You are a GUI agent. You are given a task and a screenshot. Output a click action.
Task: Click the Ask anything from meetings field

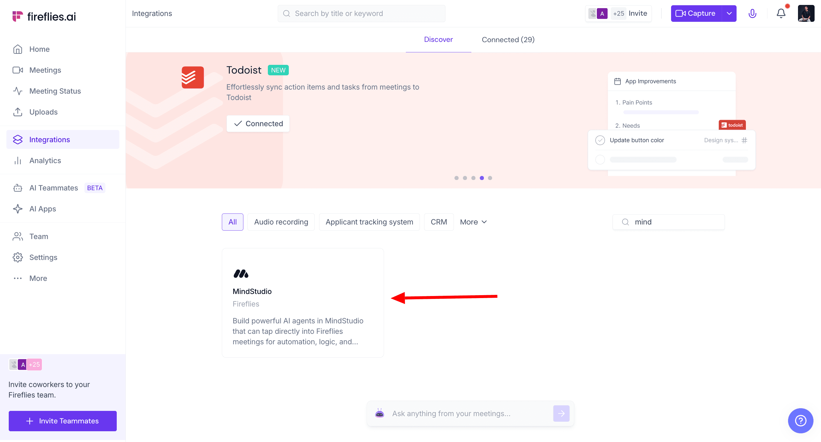[470, 414]
